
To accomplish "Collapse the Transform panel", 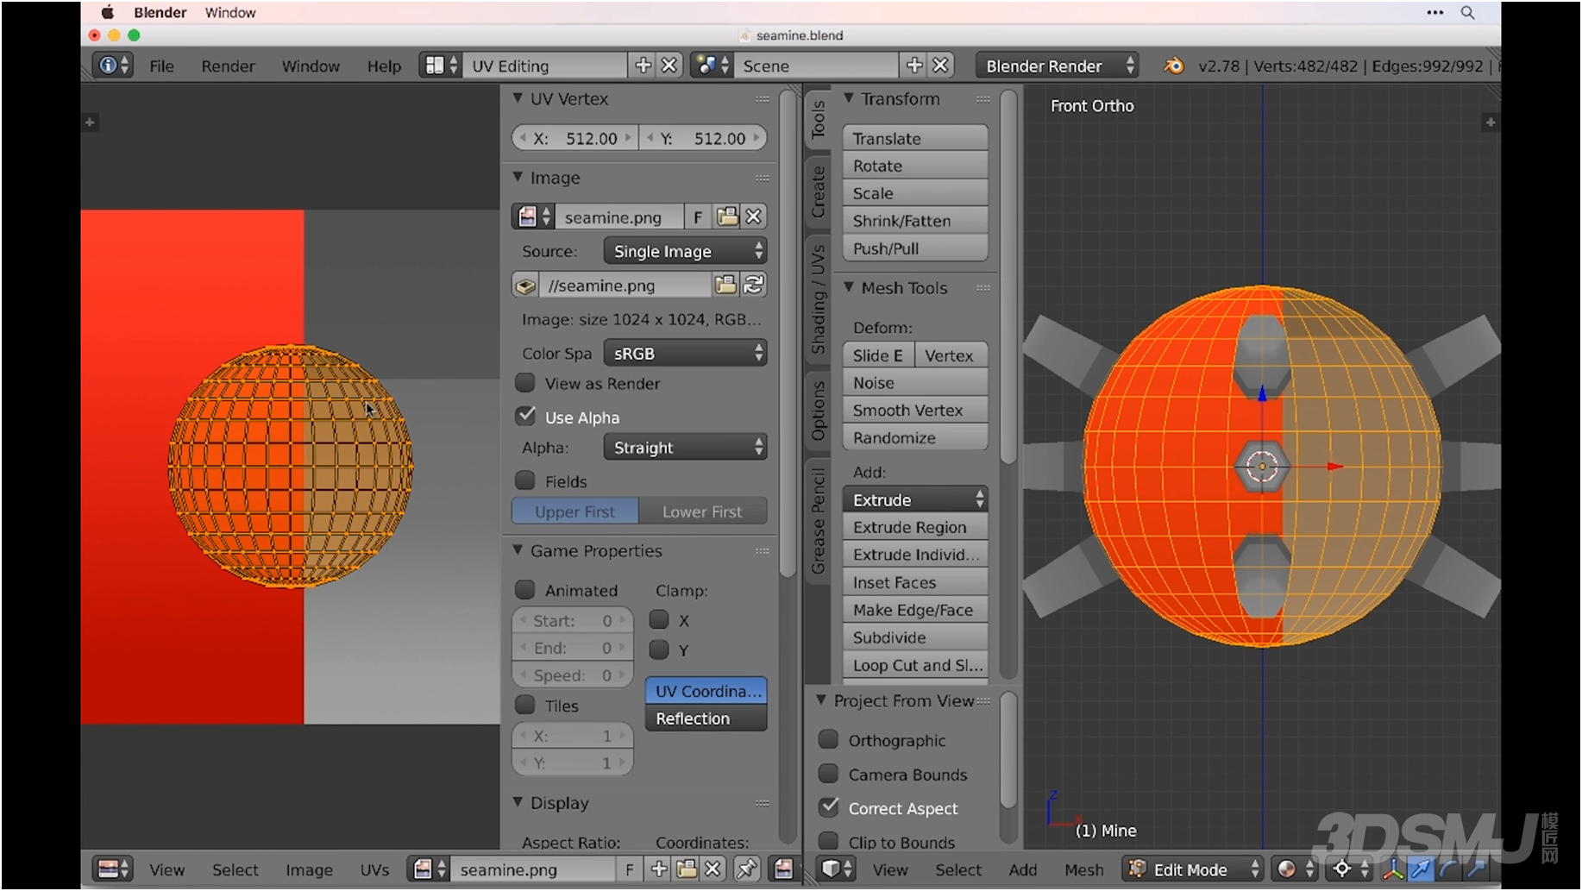I will [849, 98].
